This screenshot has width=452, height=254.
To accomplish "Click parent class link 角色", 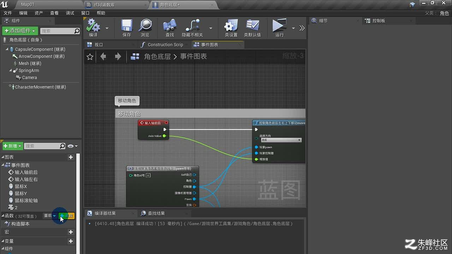I will (444, 13).
